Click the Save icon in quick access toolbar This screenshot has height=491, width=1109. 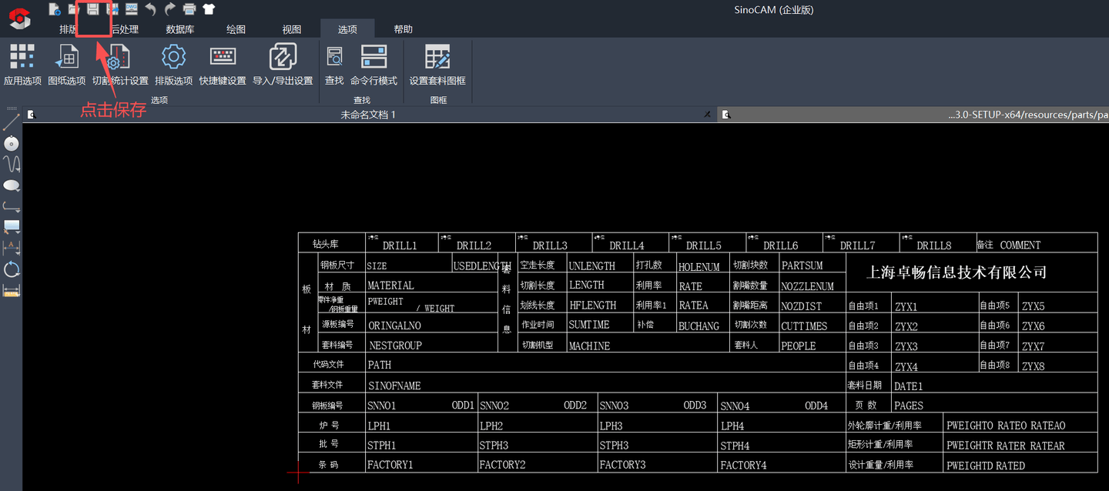[x=93, y=9]
